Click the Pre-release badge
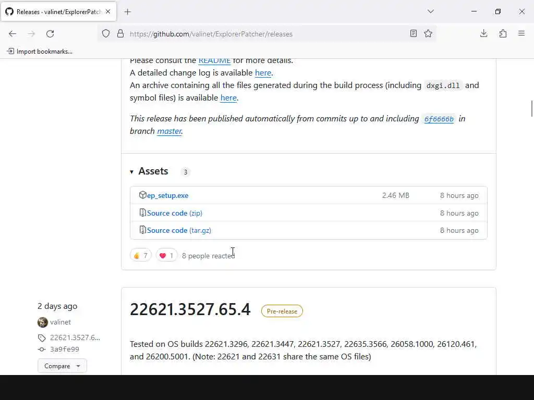The width and height of the screenshot is (534, 400). (x=282, y=311)
